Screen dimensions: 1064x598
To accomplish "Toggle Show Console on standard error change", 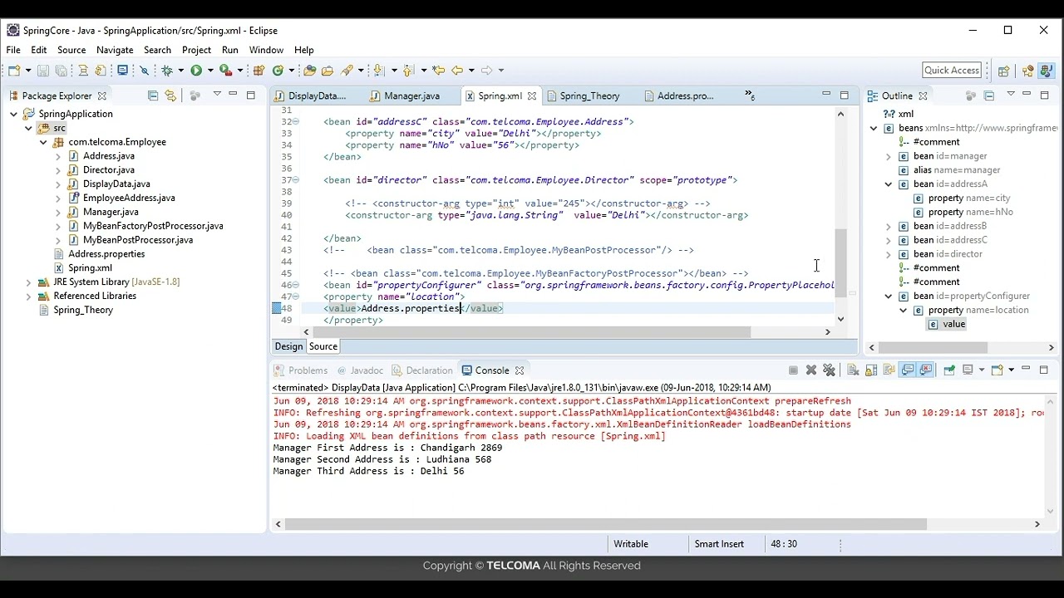I will pyautogui.click(x=925, y=370).
